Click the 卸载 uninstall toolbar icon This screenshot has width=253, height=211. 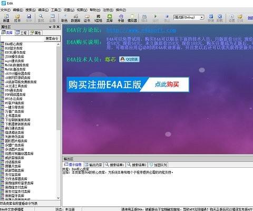[220, 18]
